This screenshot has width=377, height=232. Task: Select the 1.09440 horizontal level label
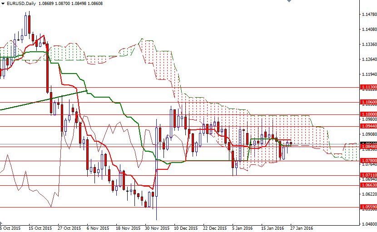(x=369, y=126)
